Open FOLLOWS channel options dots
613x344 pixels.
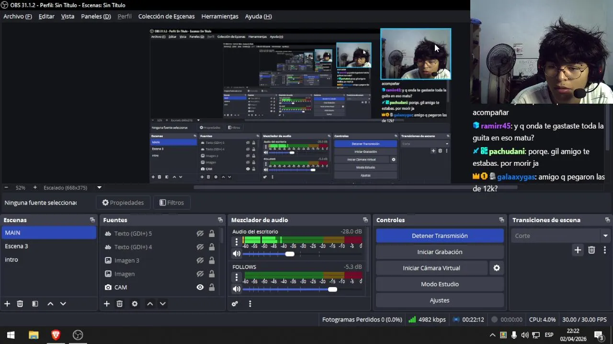(x=237, y=277)
